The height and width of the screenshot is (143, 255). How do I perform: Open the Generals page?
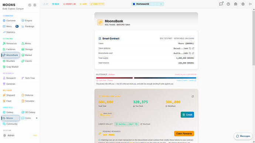pyautogui.click(x=9, y=84)
